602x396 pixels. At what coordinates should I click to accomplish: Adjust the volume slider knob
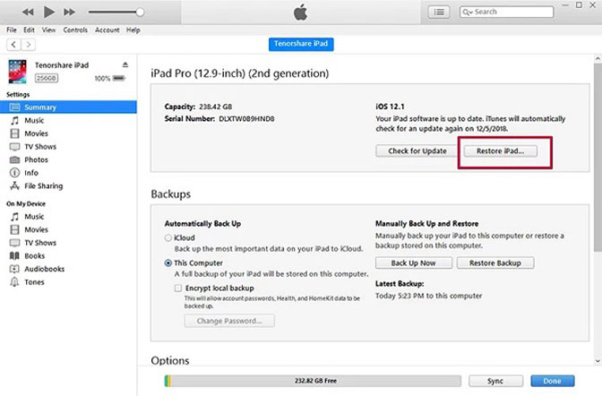coord(140,13)
